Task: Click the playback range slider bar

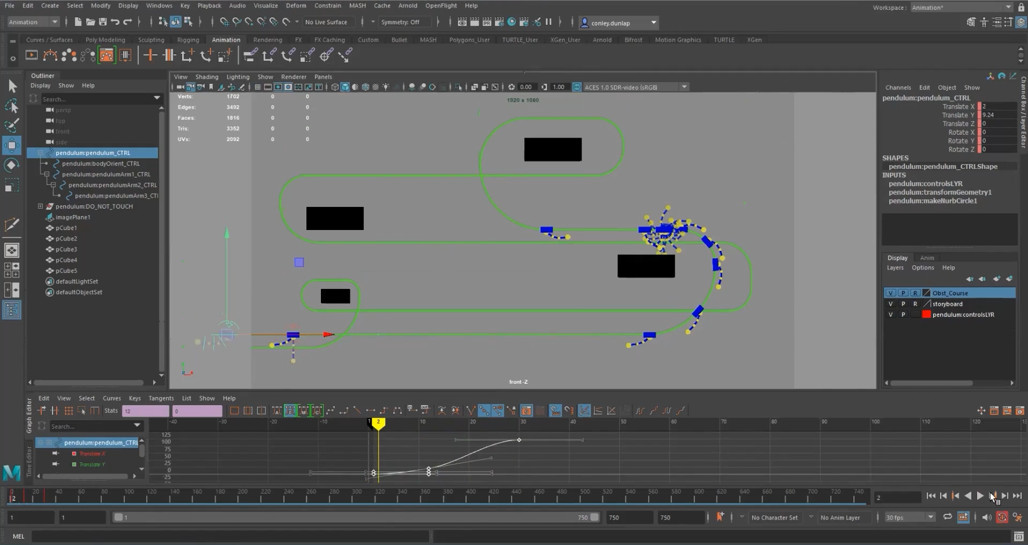Action: point(356,517)
